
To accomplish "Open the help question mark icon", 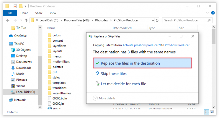I will [x=213, y=13].
